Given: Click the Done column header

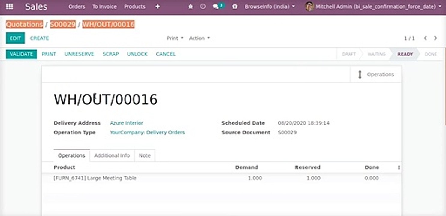Looking at the screenshot, I should [372, 167].
